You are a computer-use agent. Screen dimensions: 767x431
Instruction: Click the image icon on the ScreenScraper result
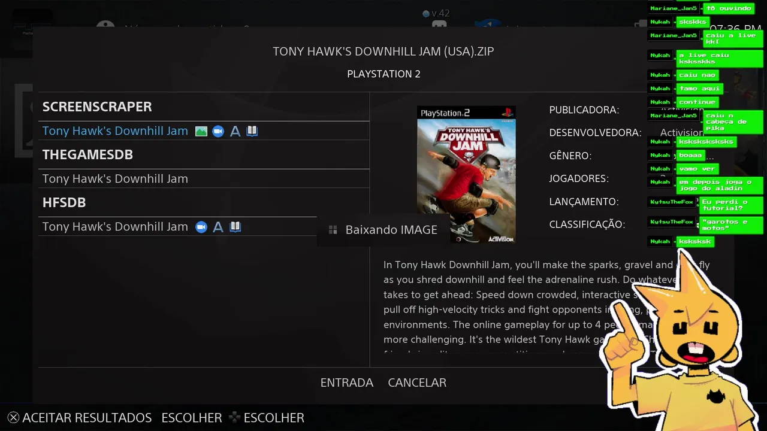(x=201, y=131)
